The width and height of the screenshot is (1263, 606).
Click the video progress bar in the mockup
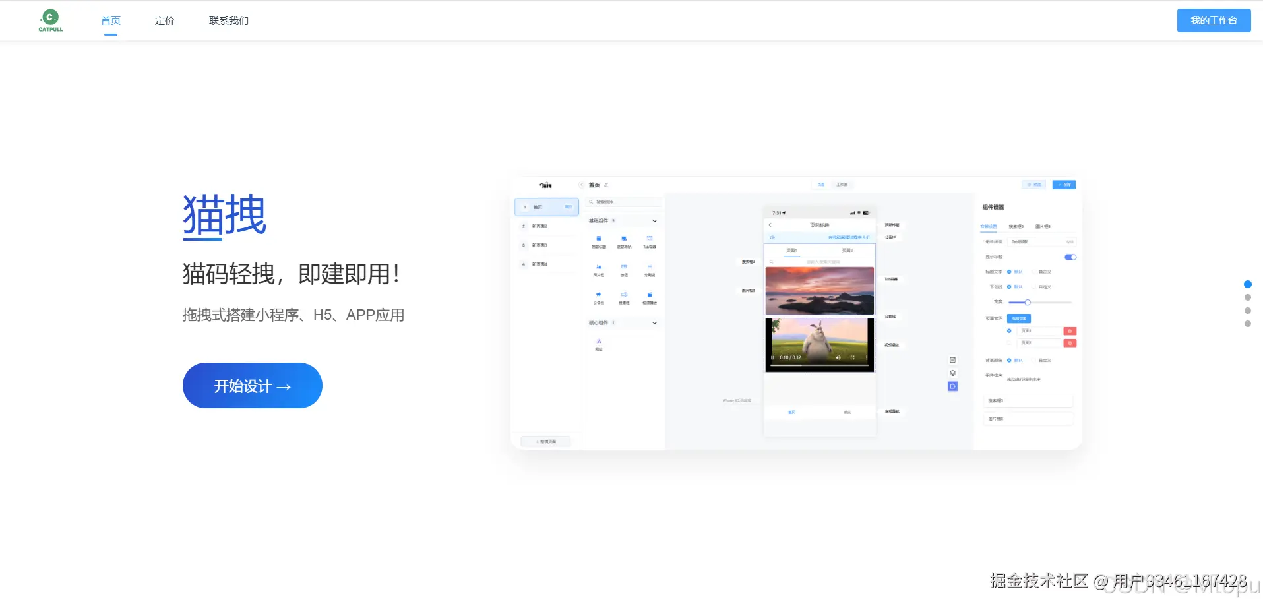point(820,365)
